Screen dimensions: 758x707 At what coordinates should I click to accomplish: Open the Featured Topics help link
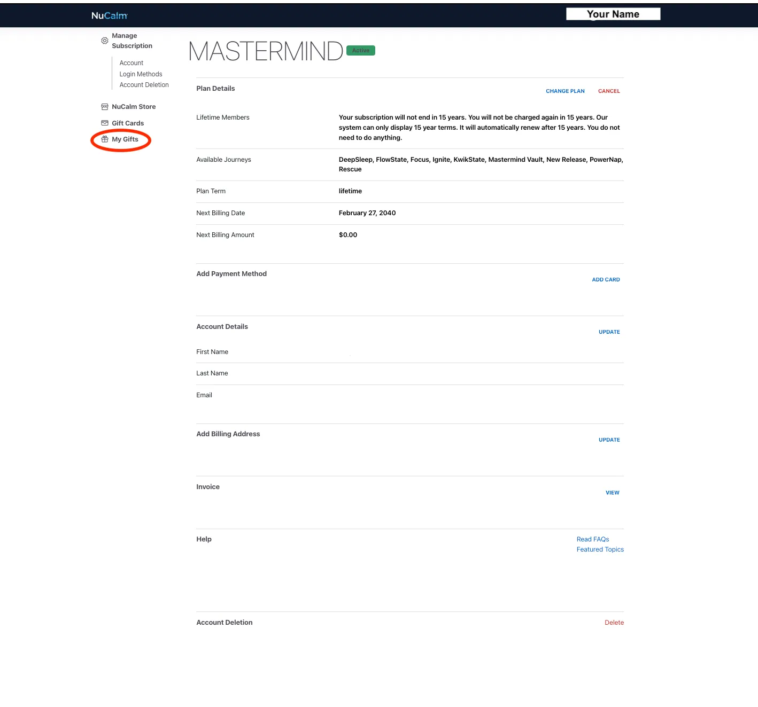point(600,549)
